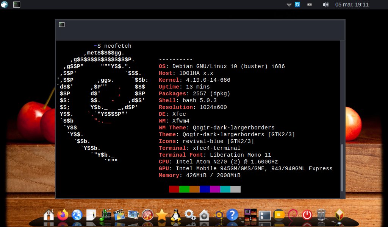The width and height of the screenshot is (388, 227).
Task: Open the blue question mark help icon
Action: (232, 215)
